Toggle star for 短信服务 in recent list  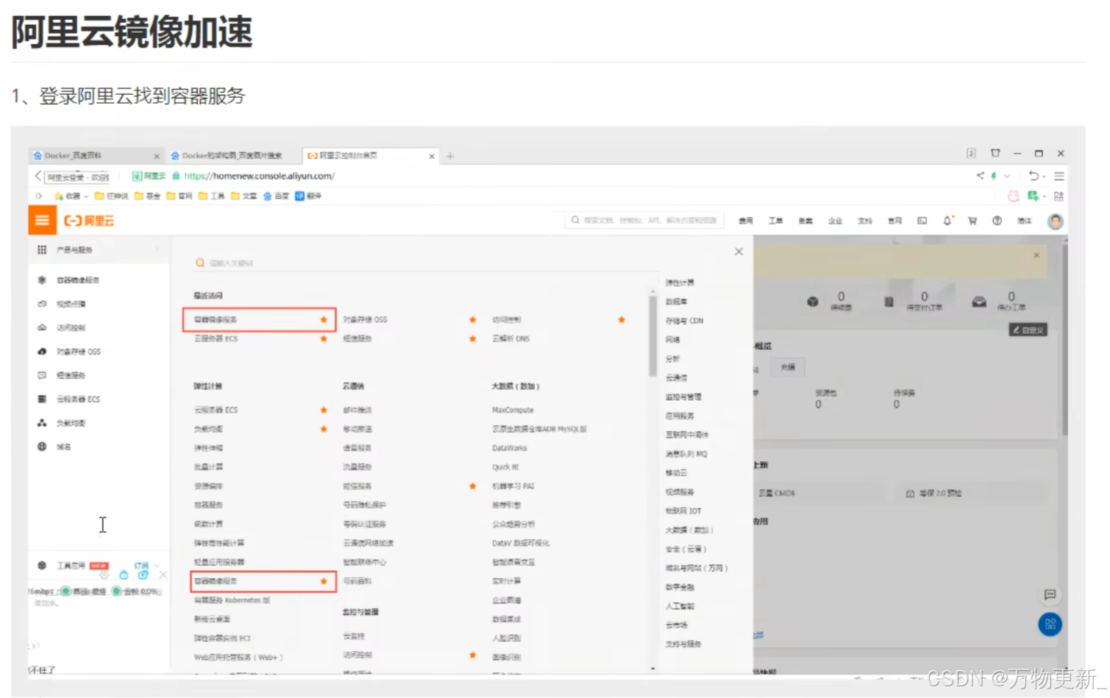[472, 338]
